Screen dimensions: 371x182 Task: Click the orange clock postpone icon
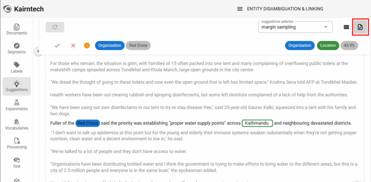click(87, 46)
